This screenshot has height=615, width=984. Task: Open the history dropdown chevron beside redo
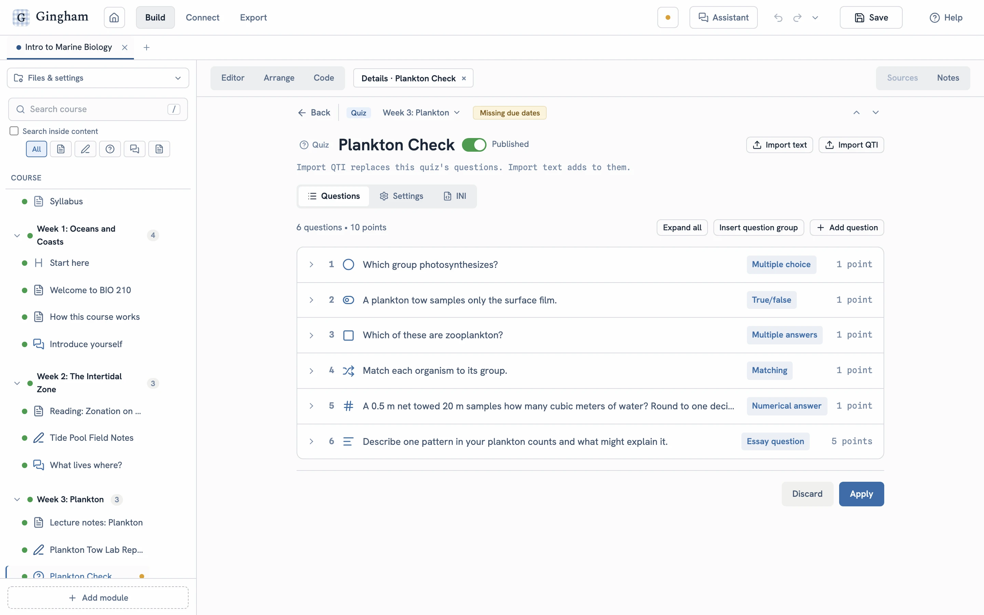pos(815,17)
